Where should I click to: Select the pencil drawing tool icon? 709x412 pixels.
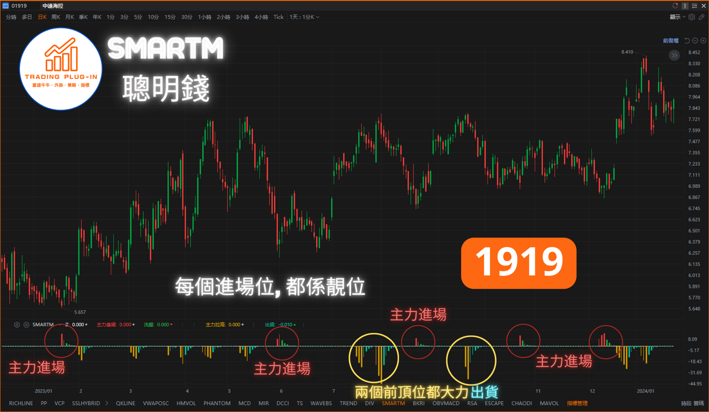[702, 17]
